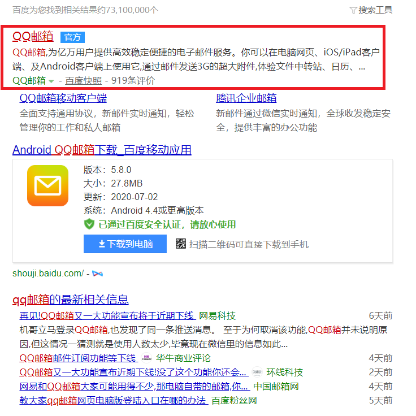Screen dimensions: 416x416
Task: Click the yellow QQ Mail app icon
Action: (47, 186)
